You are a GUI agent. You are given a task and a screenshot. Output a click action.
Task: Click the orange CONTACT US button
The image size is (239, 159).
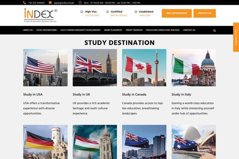point(205,13)
